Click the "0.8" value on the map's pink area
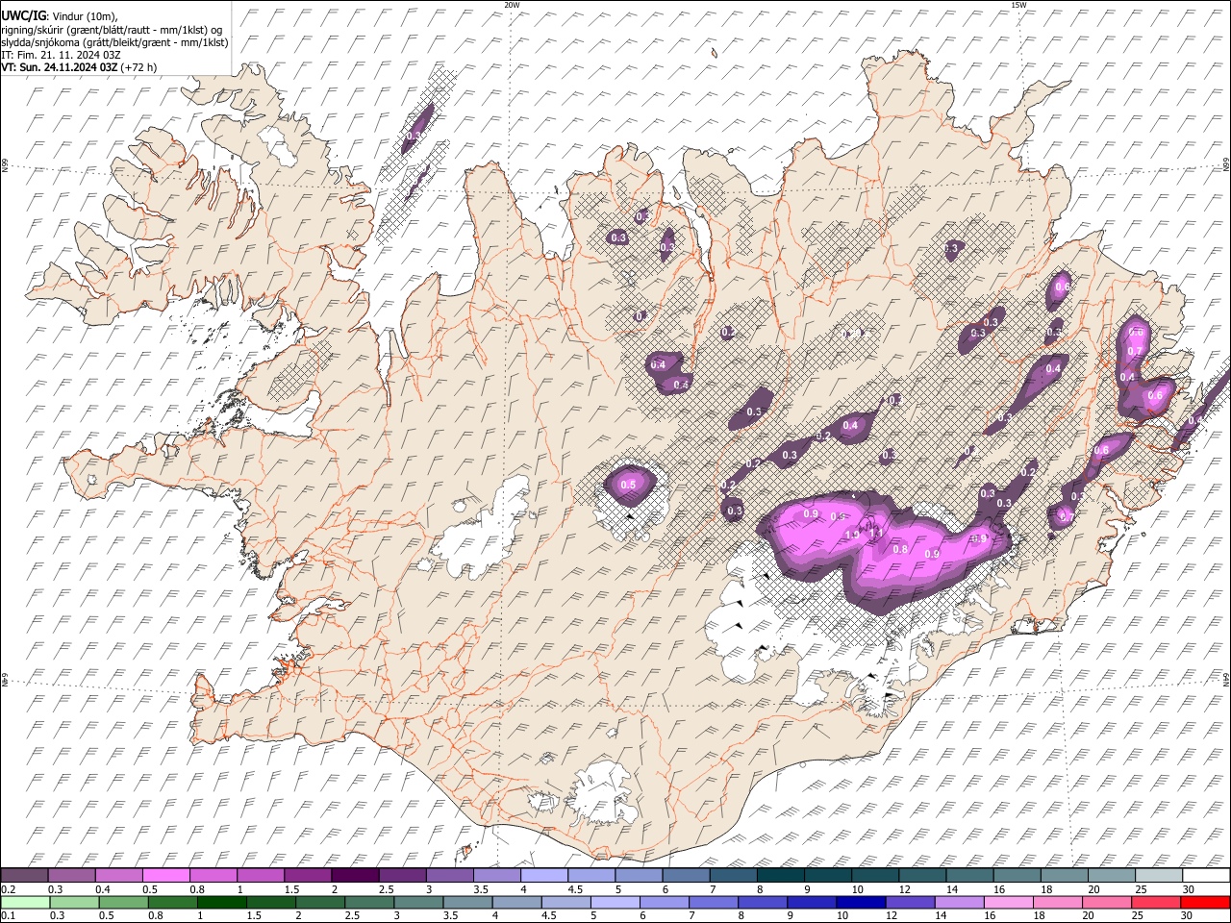The width and height of the screenshot is (1231, 923). tap(901, 550)
